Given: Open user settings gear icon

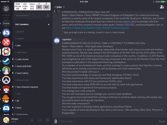Looking at the screenshot, I should point(48,120).
